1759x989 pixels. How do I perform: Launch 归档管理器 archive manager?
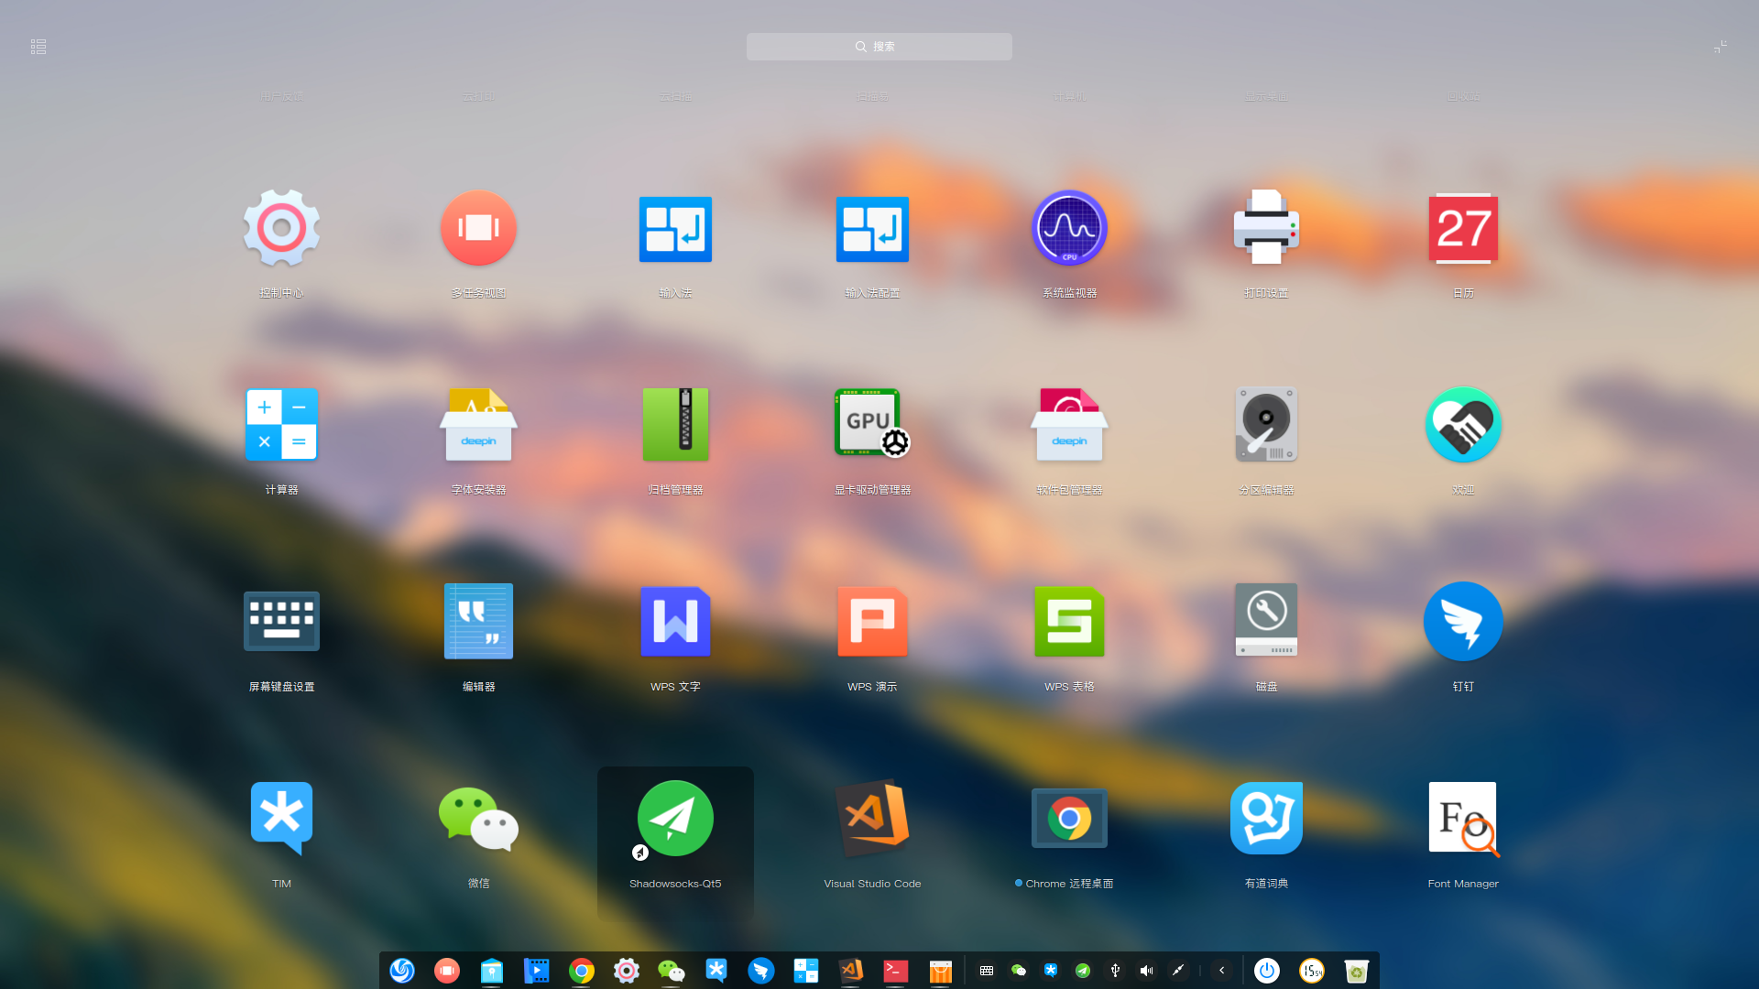click(675, 424)
